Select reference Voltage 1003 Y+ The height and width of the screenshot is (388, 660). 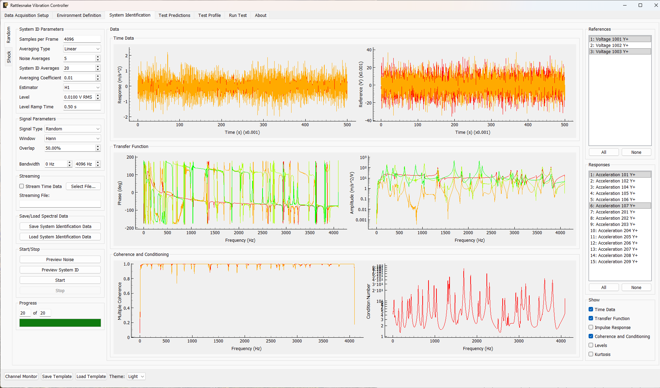pos(620,52)
